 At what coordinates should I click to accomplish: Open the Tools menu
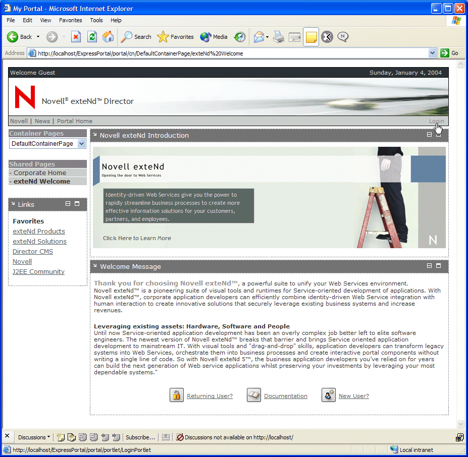click(96, 20)
